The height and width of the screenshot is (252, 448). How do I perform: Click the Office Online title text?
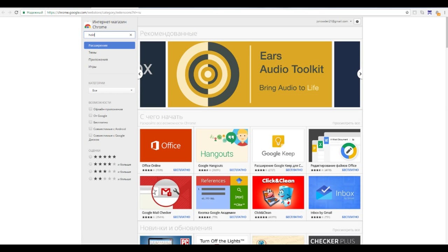151,166
